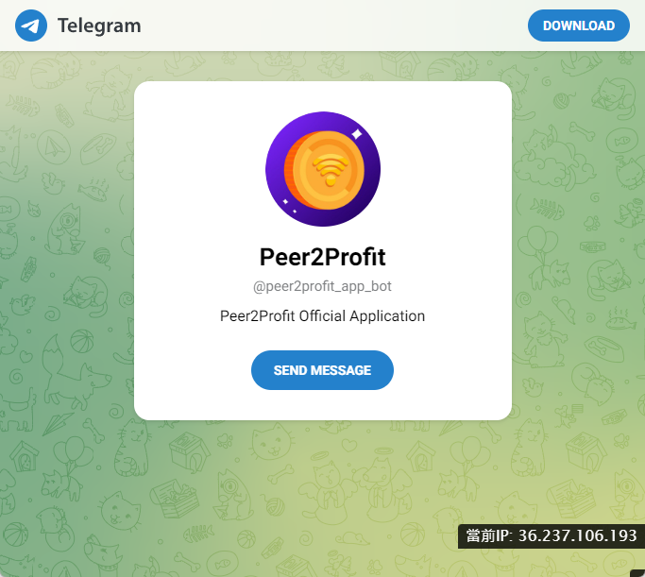645x577 pixels.
Task: Click the Peer2Profit bot title
Action: click(323, 257)
